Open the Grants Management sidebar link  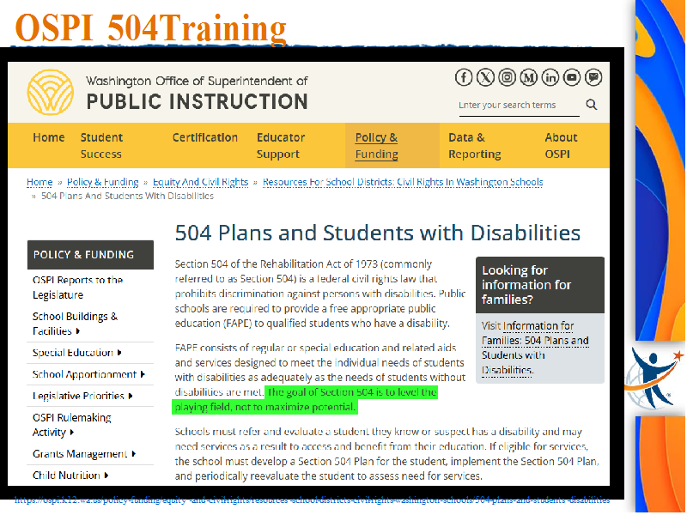(x=80, y=454)
